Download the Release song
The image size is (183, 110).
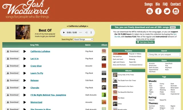(x=13, y=80)
